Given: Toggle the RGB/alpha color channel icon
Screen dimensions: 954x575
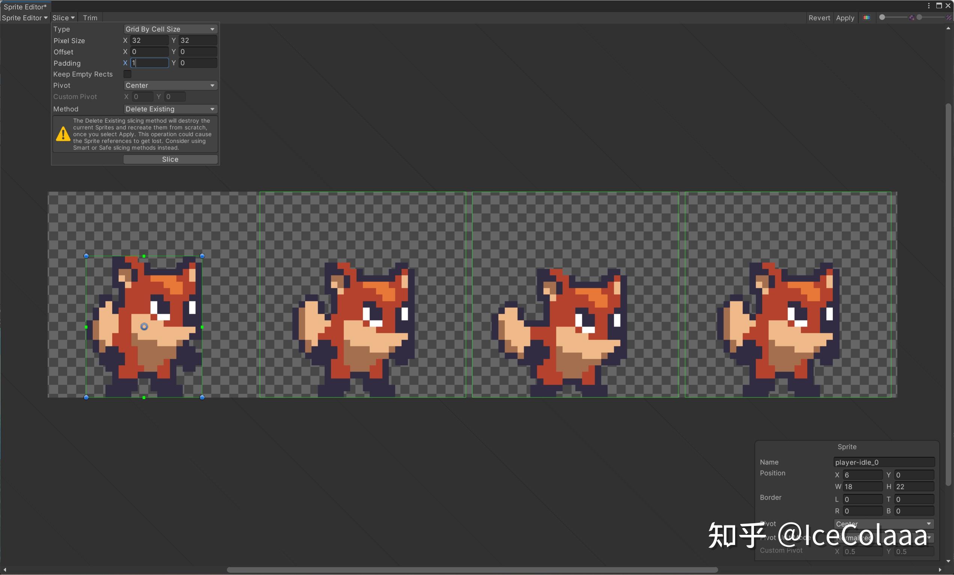Looking at the screenshot, I should [867, 17].
